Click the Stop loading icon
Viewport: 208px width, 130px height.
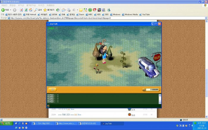point(21,10)
